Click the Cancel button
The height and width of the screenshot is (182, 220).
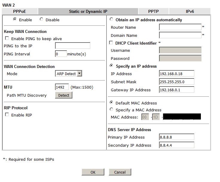(120, 172)
